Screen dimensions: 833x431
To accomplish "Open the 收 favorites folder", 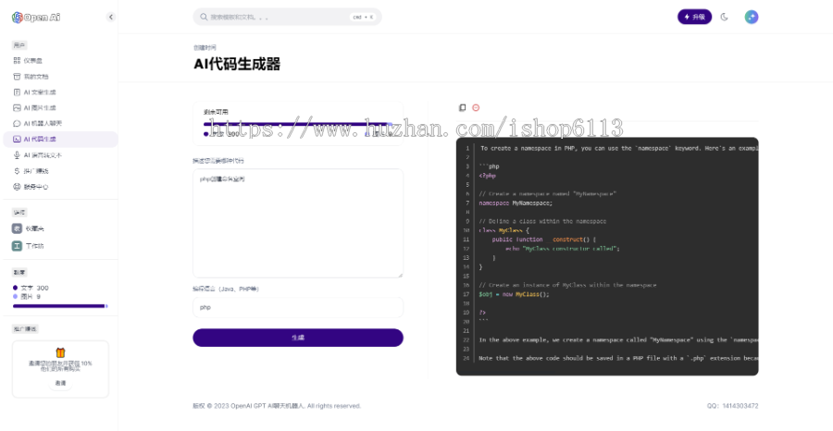I will coord(60,228).
